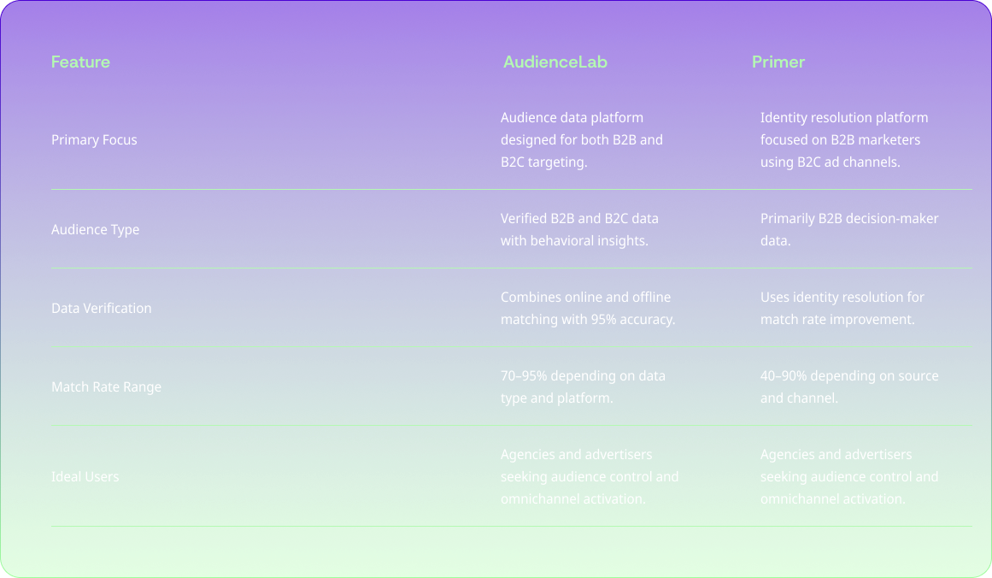
Task: Click the 40–90% match rate cell
Action: coord(848,386)
